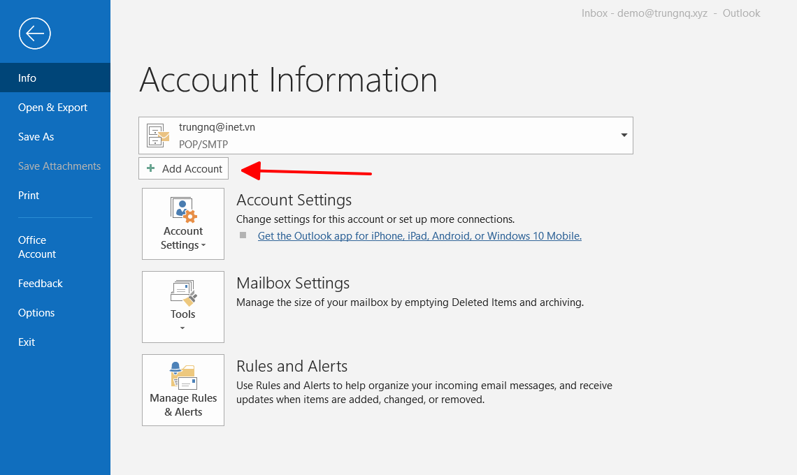
Task: Select the Info menu item
Action: pos(55,78)
